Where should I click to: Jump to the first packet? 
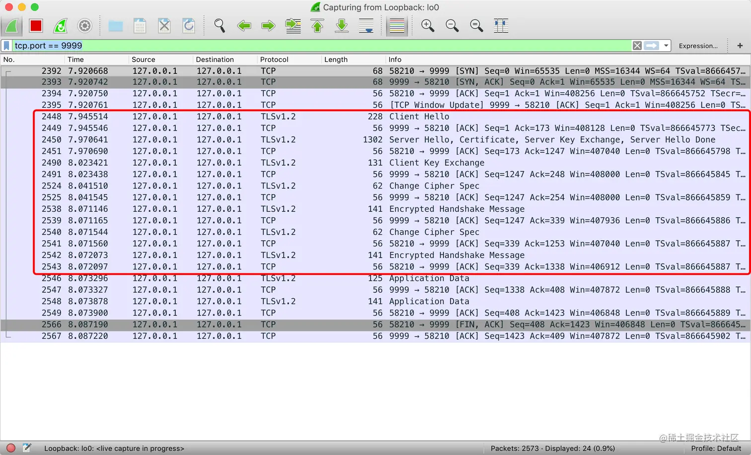point(317,26)
